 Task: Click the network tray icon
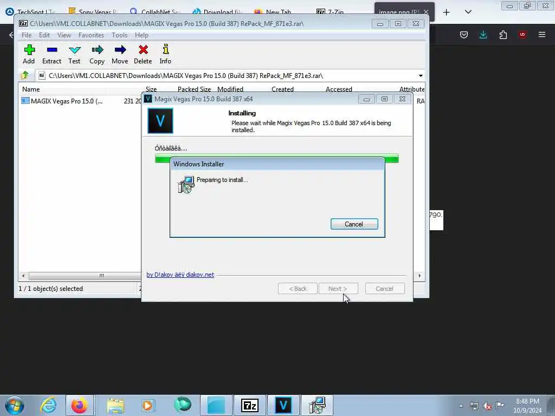point(474,406)
